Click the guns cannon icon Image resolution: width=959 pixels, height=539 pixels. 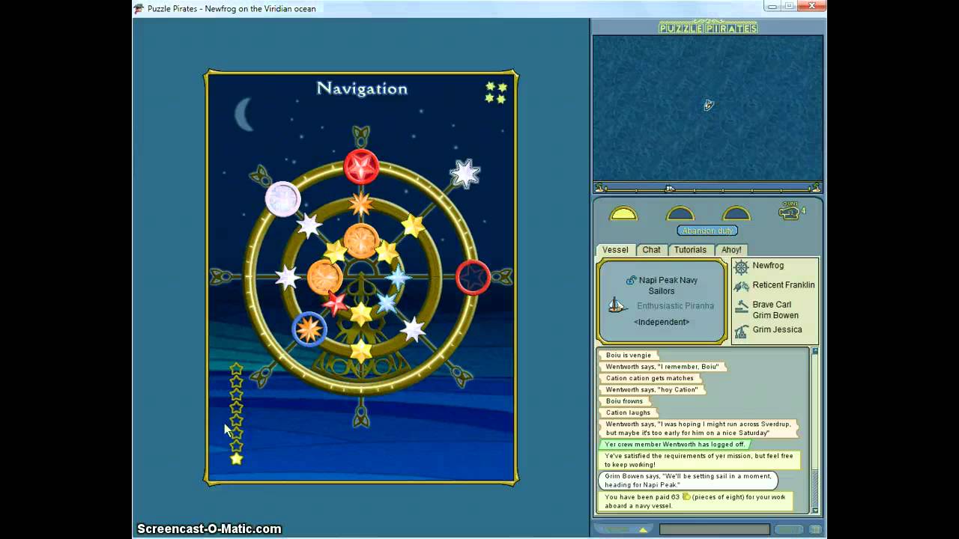(789, 212)
